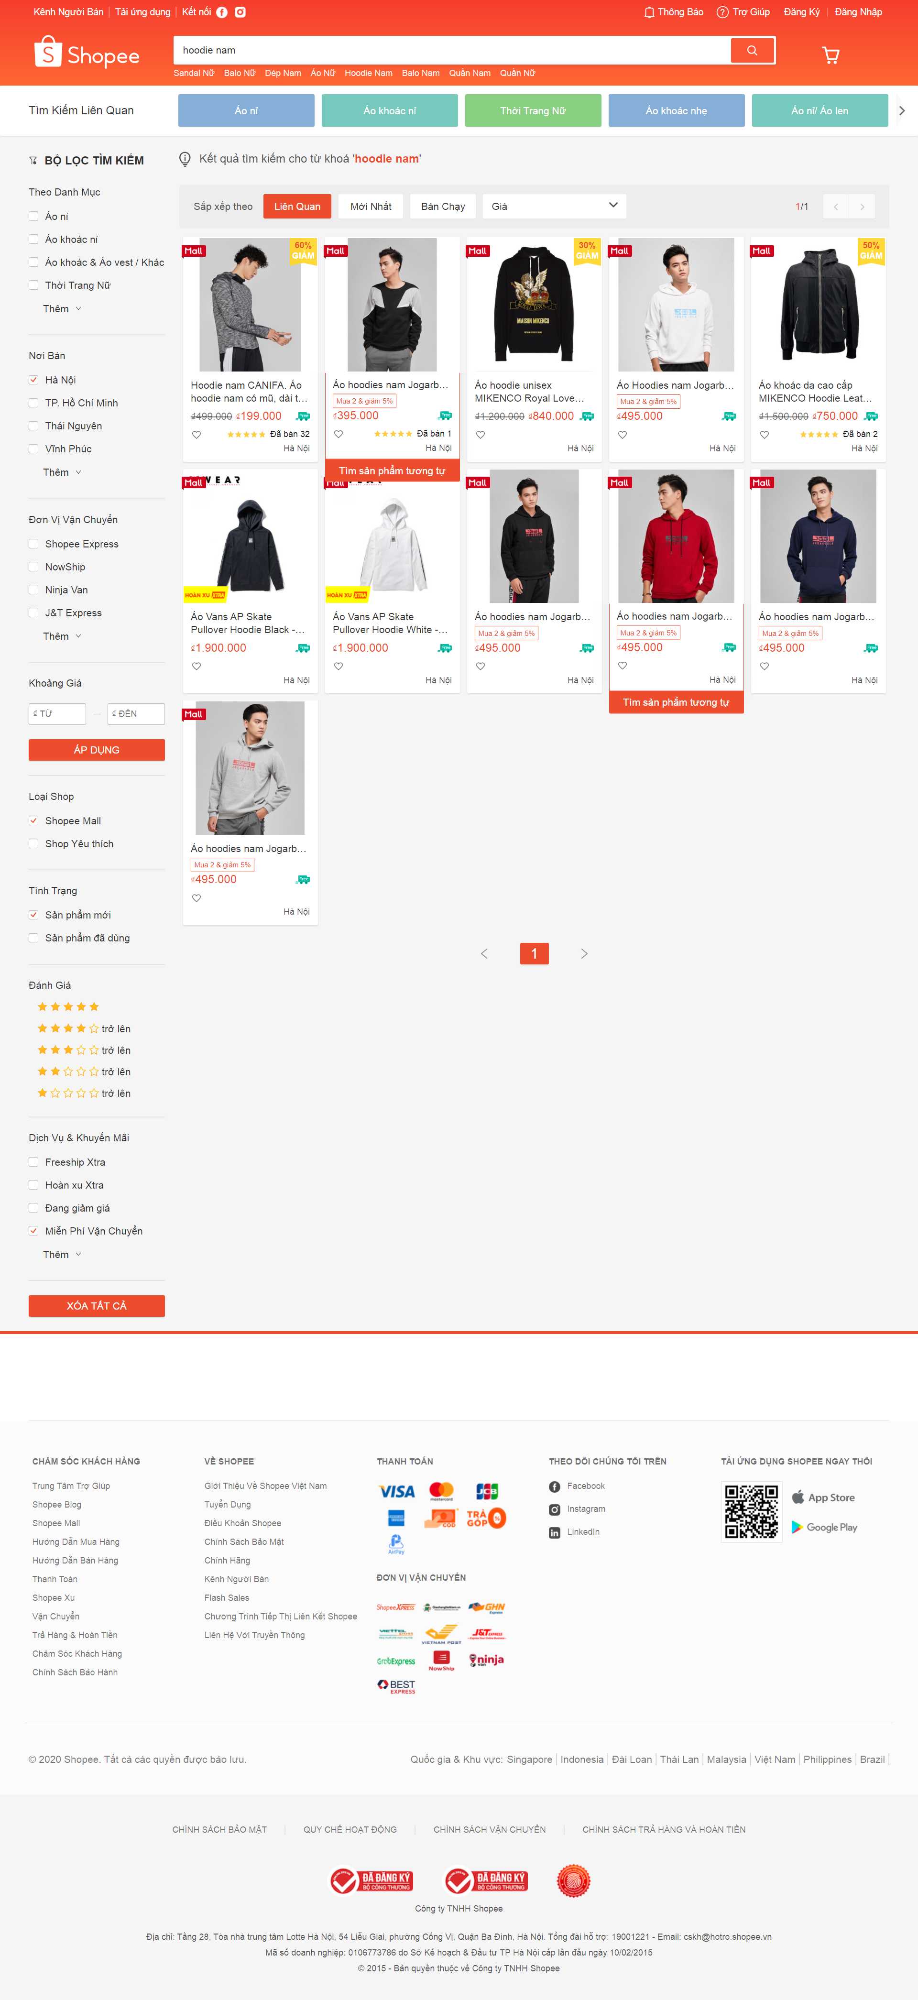The height and width of the screenshot is (2000, 918).
Task: Click the Thông Báo bell icon
Action: pos(649,12)
